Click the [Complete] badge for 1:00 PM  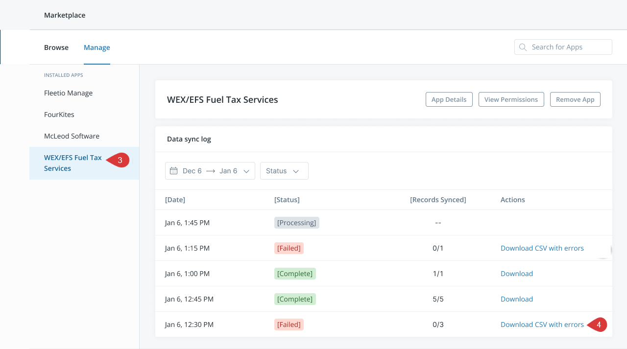coord(295,274)
